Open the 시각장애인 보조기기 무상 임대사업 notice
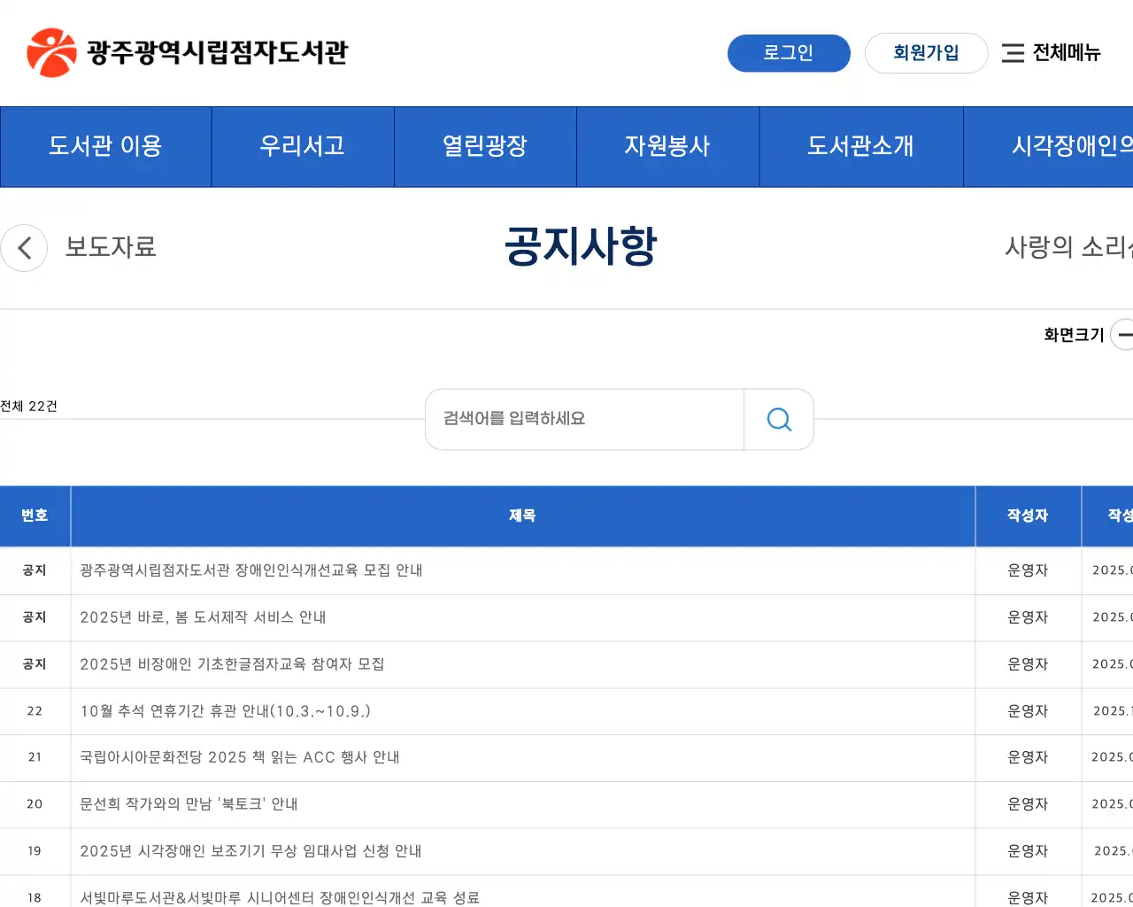Image resolution: width=1133 pixels, height=907 pixels. (x=251, y=851)
